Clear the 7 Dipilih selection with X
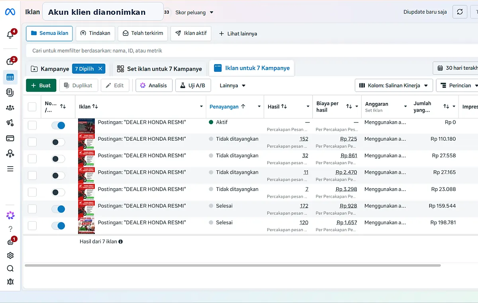478x303 pixels. (x=100, y=69)
